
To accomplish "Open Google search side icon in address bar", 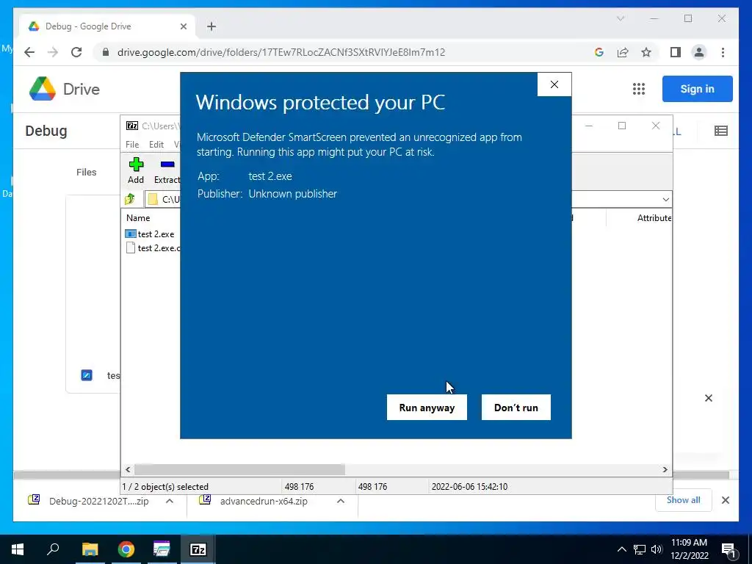I will pos(599,52).
